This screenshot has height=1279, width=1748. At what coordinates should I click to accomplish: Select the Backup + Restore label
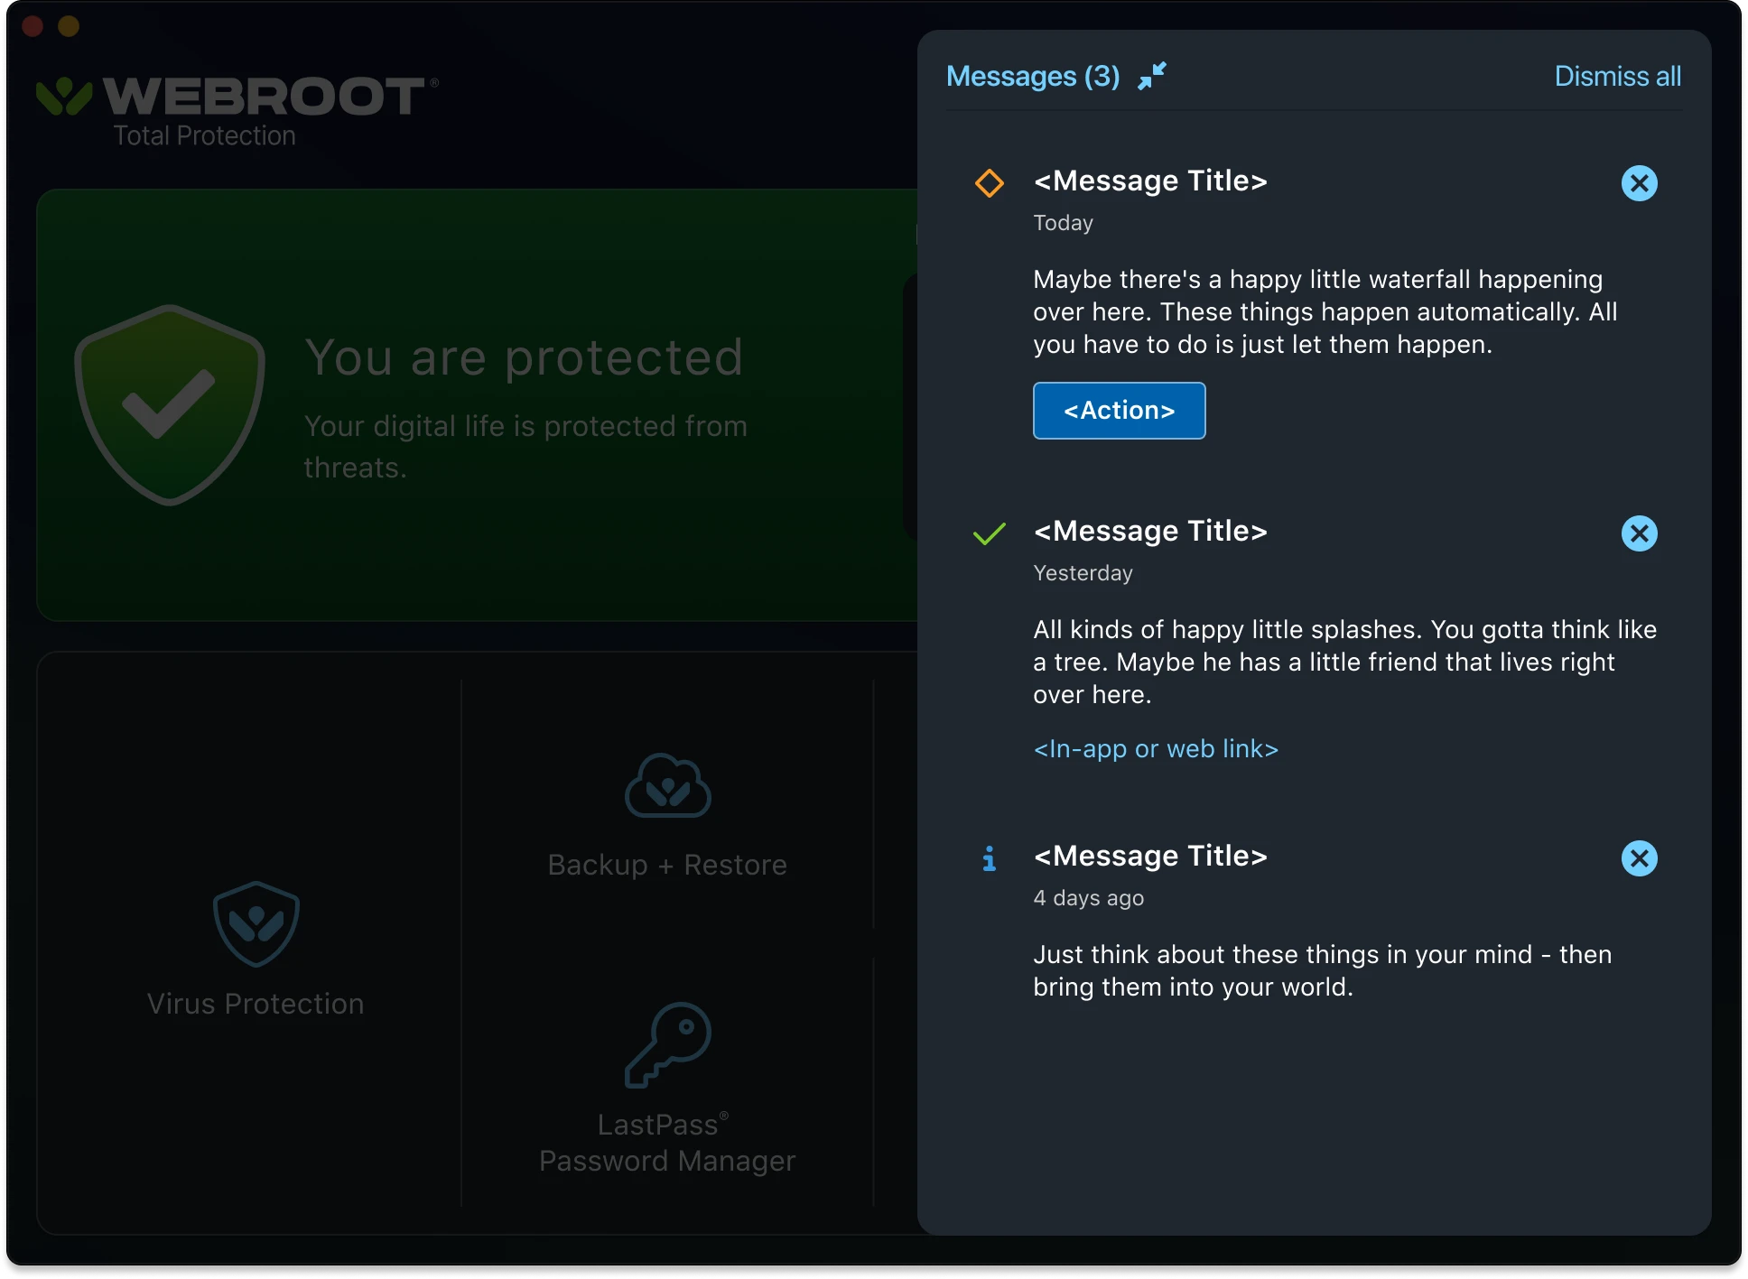[667, 865]
